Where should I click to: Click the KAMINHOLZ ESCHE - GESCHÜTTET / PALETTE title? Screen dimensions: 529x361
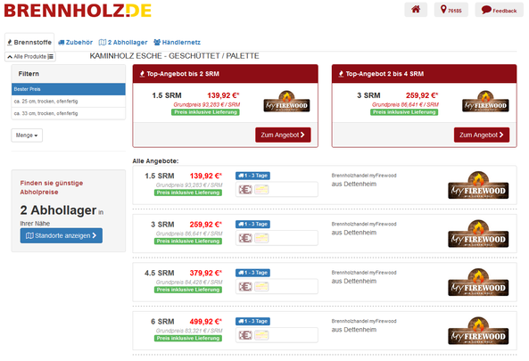pyautogui.click(x=175, y=56)
